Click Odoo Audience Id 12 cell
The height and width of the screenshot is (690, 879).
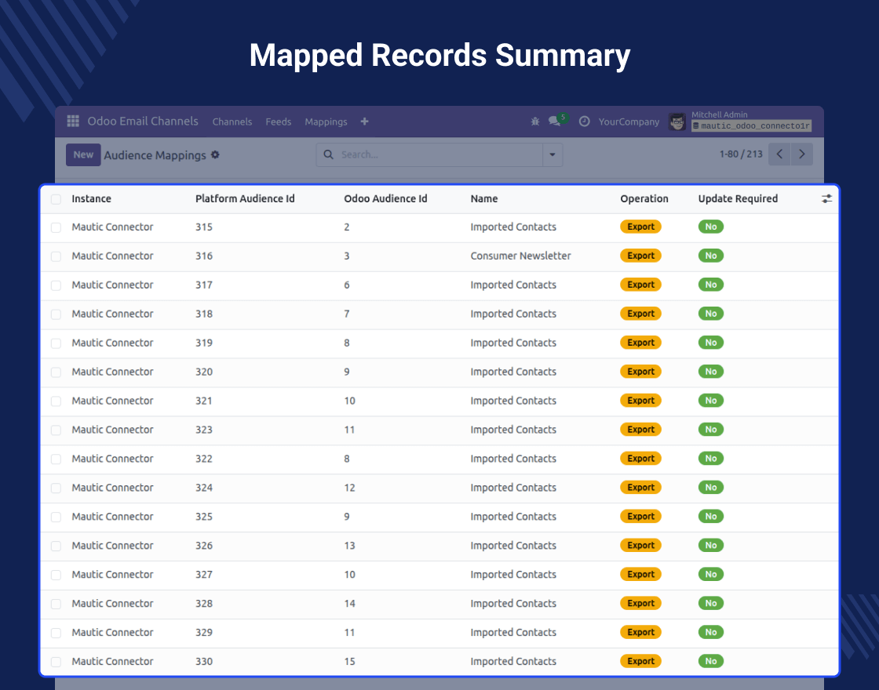pos(350,488)
